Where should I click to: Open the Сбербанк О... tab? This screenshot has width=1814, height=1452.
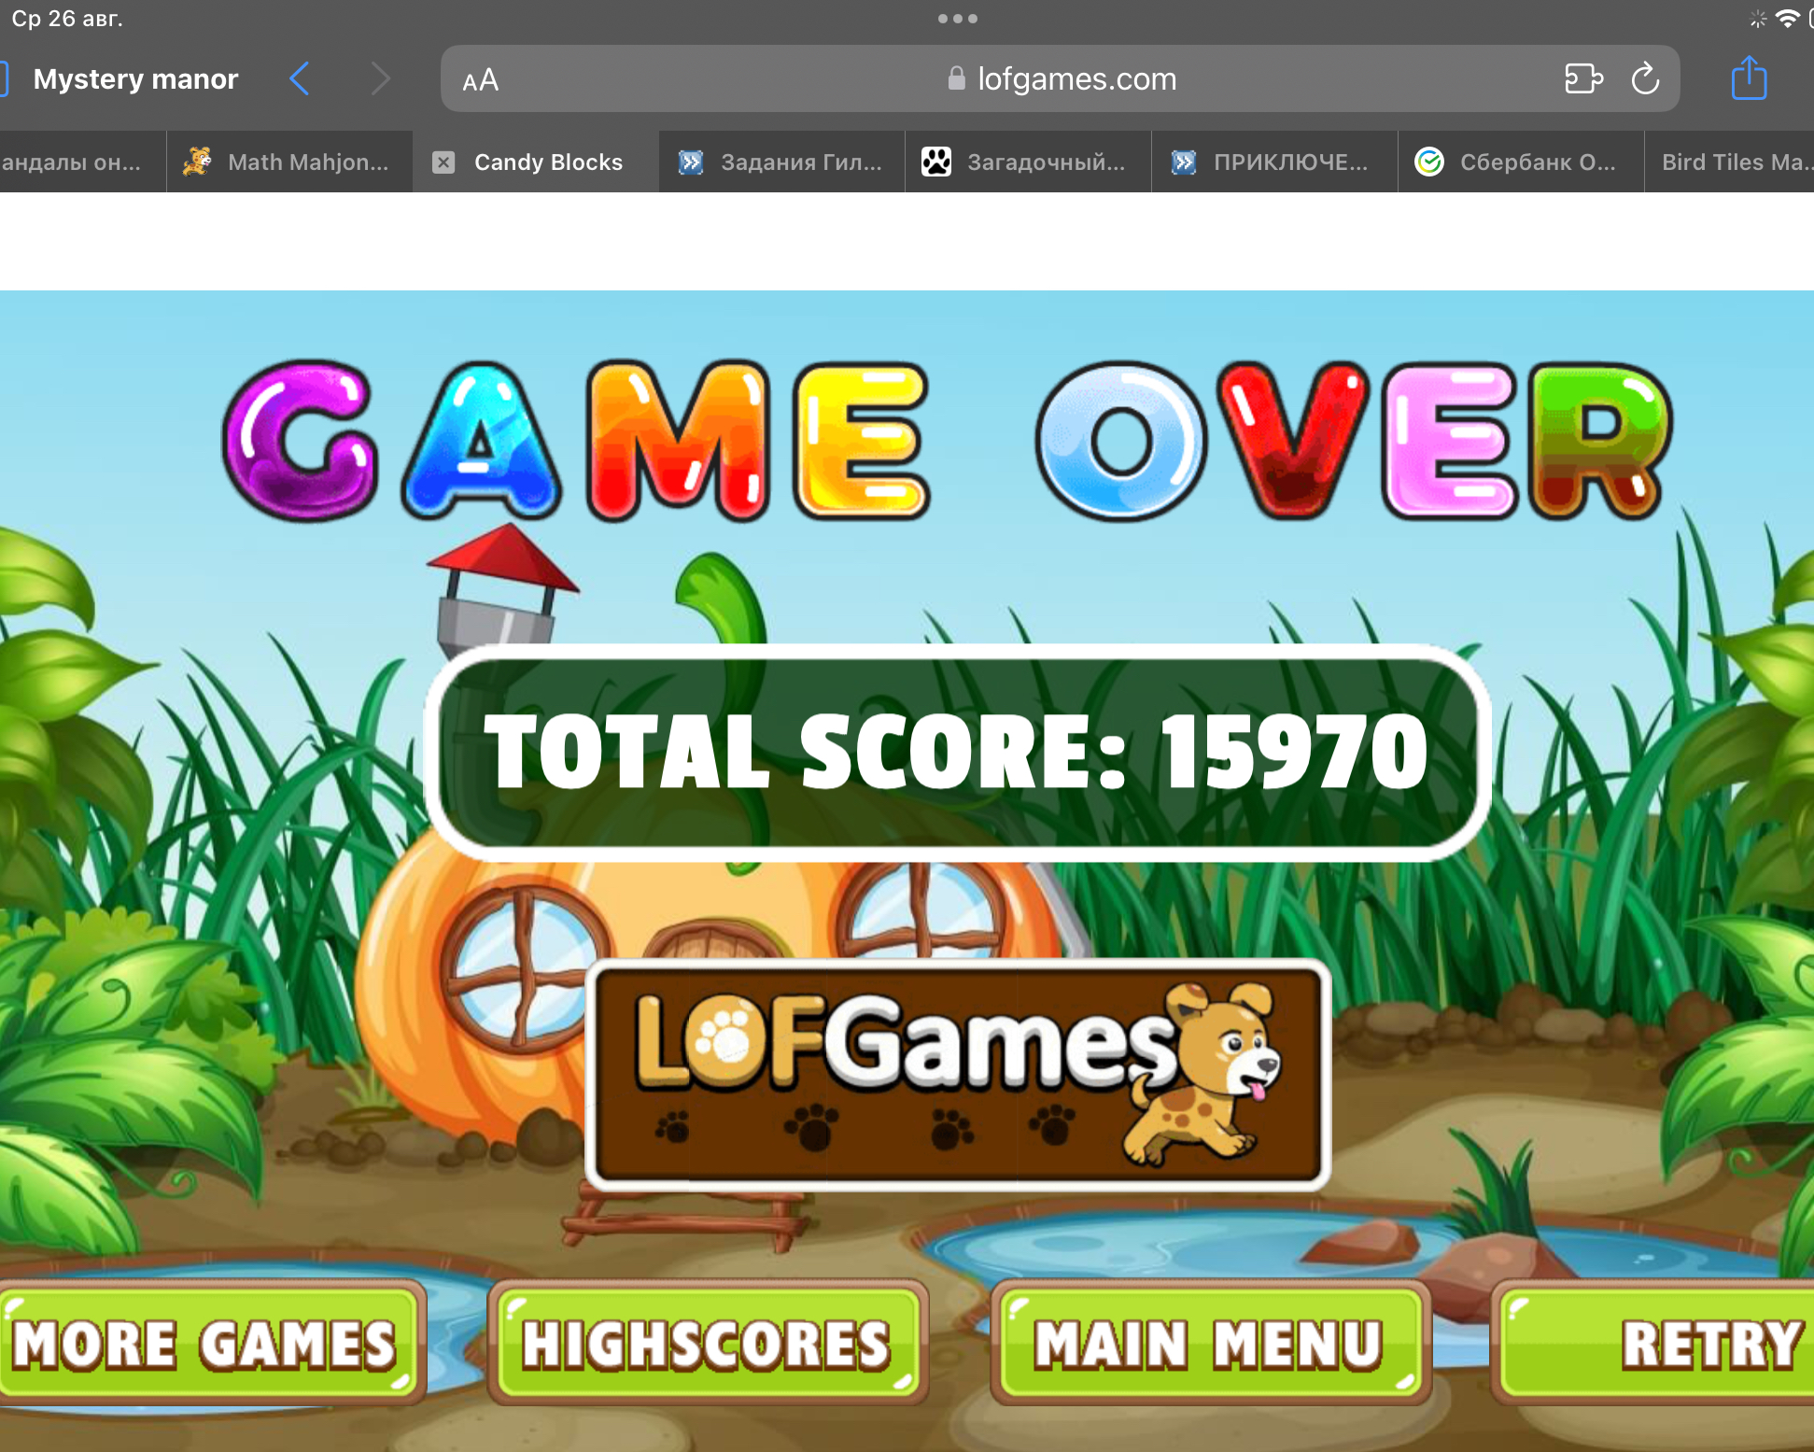click(x=1521, y=162)
